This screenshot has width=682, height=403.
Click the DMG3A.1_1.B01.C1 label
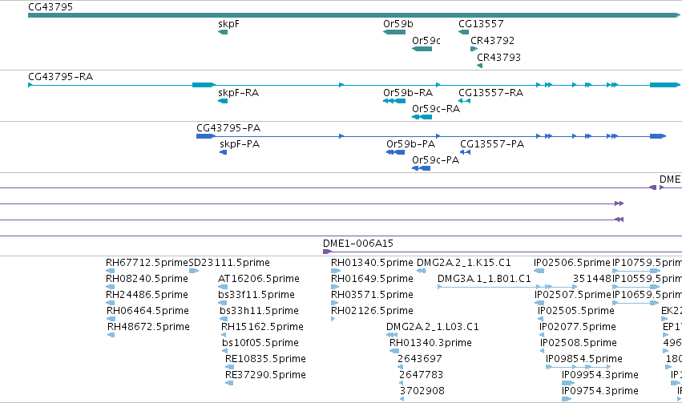point(484,279)
